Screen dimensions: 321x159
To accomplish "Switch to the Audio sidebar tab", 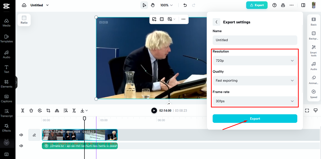I will pos(7,54).
